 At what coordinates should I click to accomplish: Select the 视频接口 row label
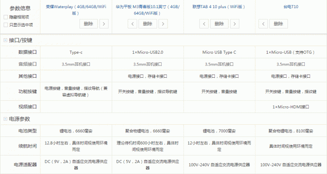click(x=28, y=107)
